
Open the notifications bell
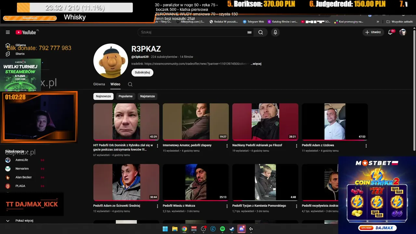pyautogui.click(x=391, y=32)
